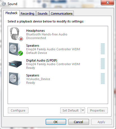Select the Playback tab
116x129 pixels.
click(x=12, y=13)
